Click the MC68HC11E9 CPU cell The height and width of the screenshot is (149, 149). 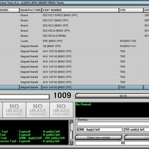pyautogui.click(x=128, y=41)
